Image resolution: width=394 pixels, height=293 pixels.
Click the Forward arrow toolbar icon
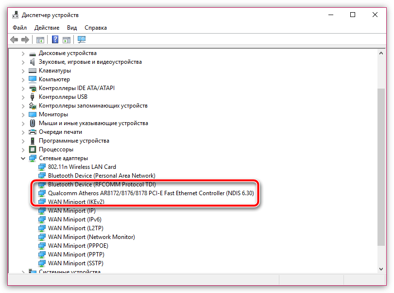pos(25,40)
